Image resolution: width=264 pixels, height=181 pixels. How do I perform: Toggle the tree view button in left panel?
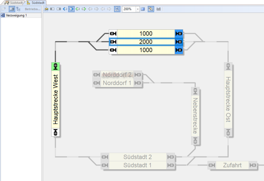pyautogui.click(x=18, y=9)
